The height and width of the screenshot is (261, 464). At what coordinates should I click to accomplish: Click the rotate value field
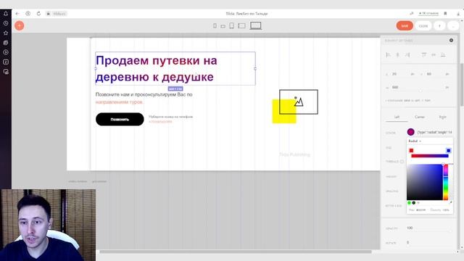click(x=429, y=242)
